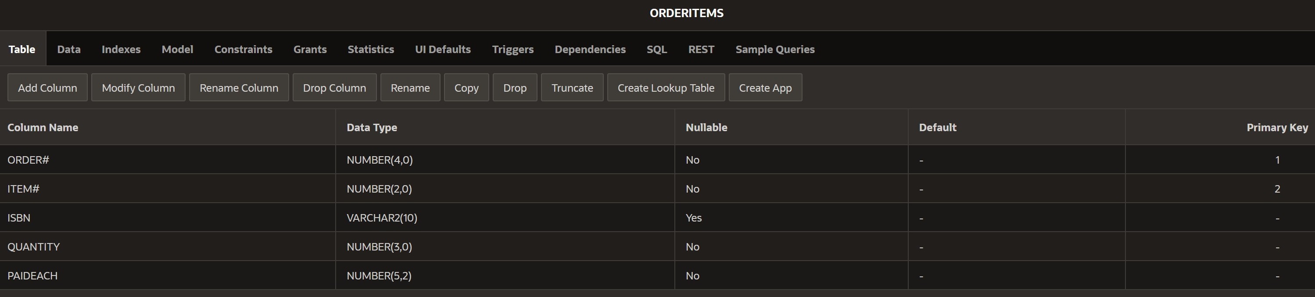Click the Truncate button
The width and height of the screenshot is (1315, 297).
tap(572, 88)
